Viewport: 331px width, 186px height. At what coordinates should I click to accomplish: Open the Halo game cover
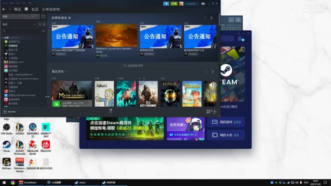pyautogui.click(x=170, y=94)
